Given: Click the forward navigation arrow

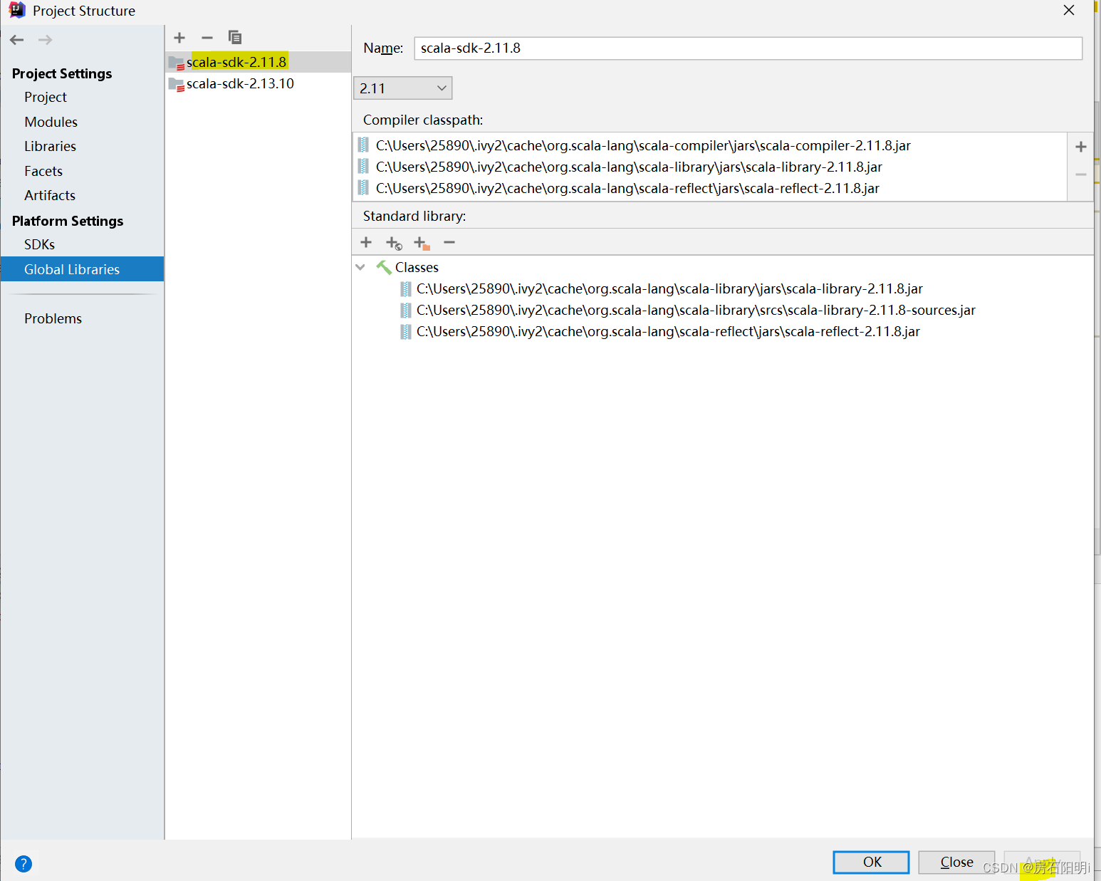Looking at the screenshot, I should click(x=45, y=40).
